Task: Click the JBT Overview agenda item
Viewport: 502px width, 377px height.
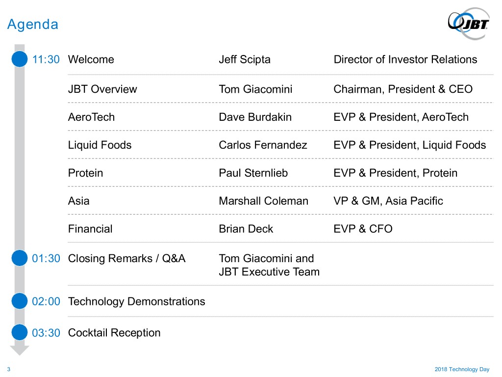Action: point(102,89)
